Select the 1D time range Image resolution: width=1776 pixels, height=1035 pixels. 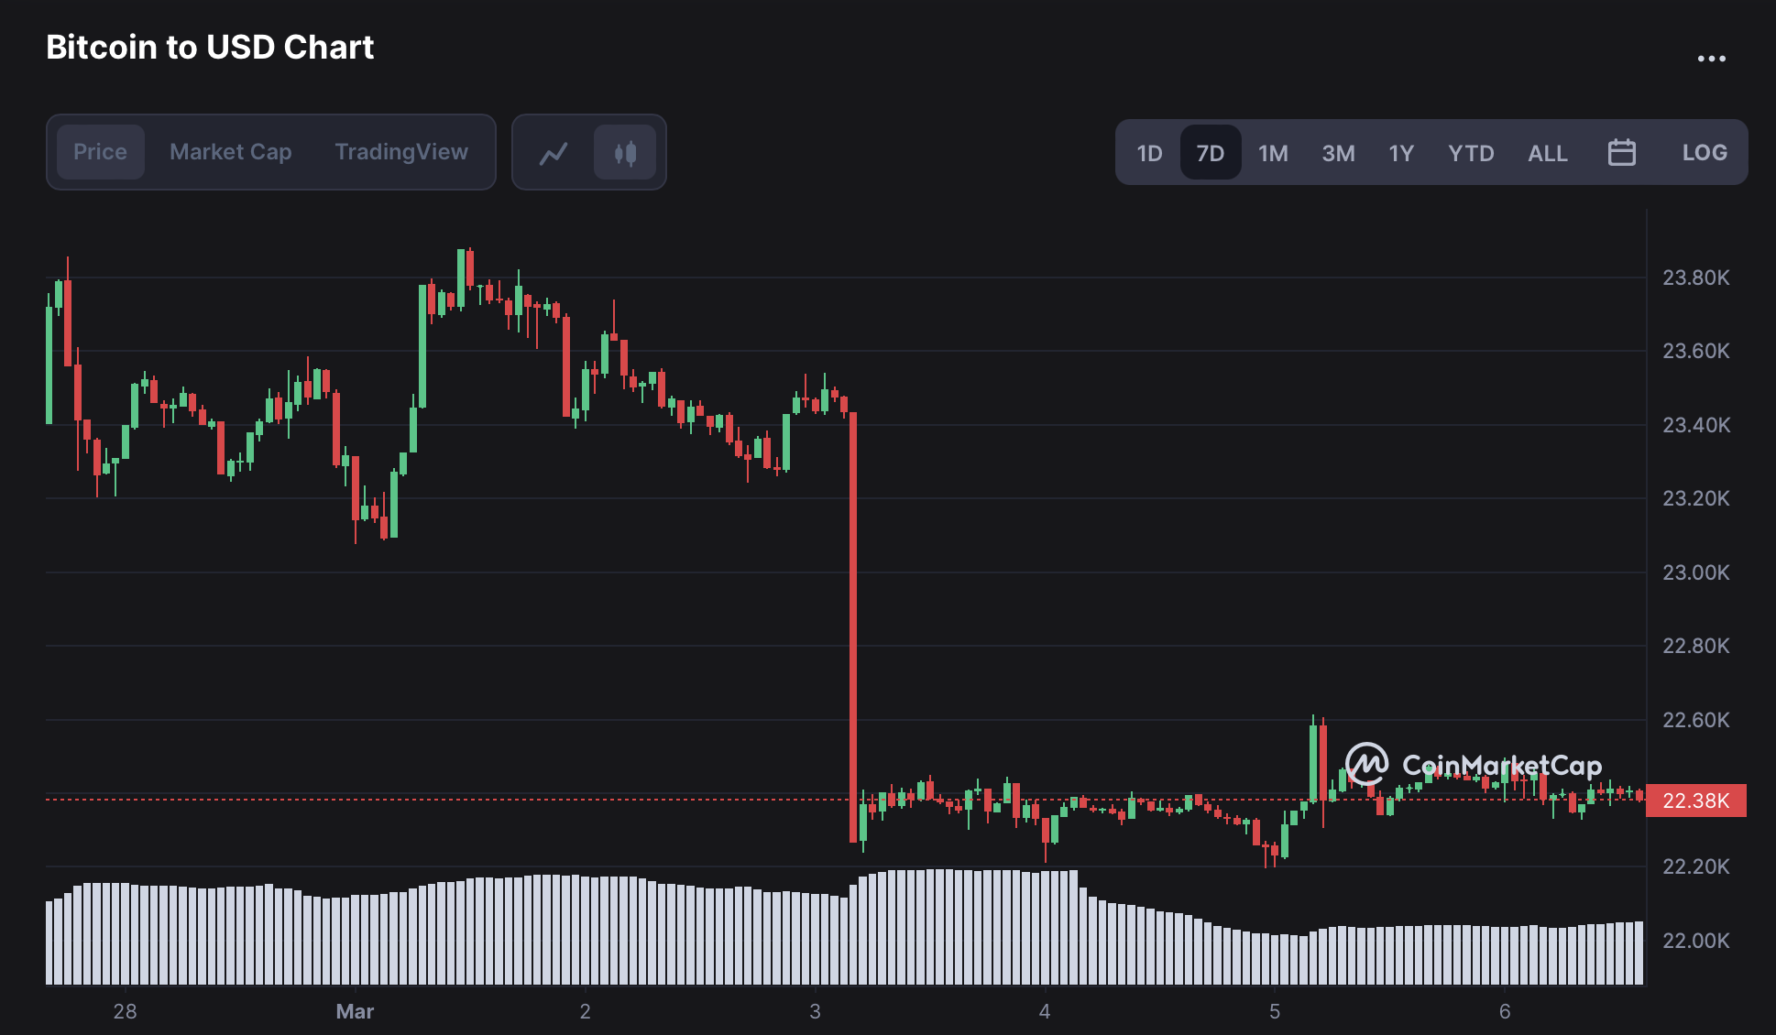pyautogui.click(x=1149, y=153)
